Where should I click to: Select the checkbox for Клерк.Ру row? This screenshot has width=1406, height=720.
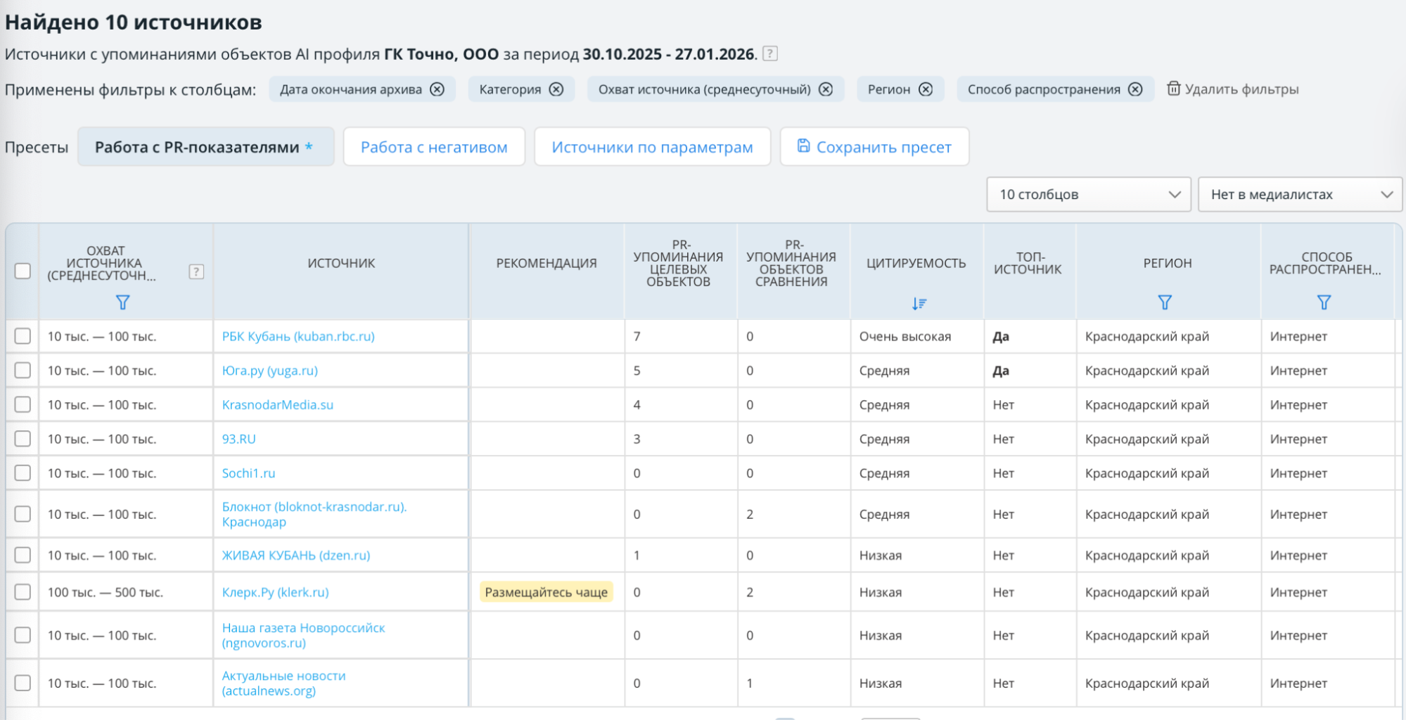pos(23,592)
